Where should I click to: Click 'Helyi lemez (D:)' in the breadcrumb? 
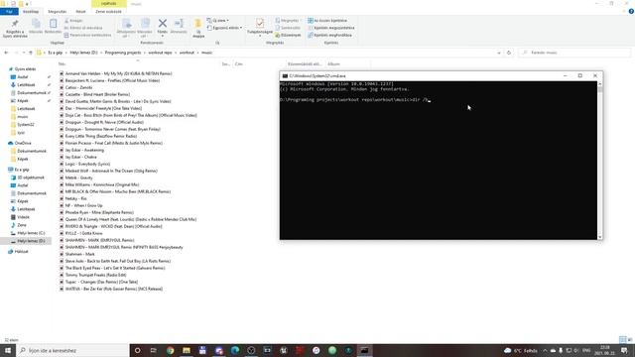point(83,53)
